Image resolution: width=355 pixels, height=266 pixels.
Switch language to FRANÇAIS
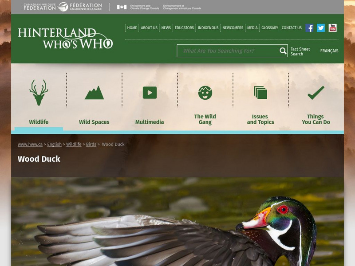[x=329, y=51]
